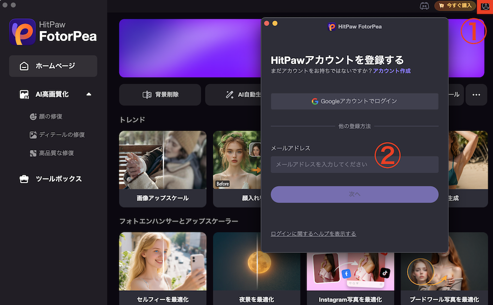Click the face icon beside 顔の修復
This screenshot has height=305, width=493.
point(33,117)
